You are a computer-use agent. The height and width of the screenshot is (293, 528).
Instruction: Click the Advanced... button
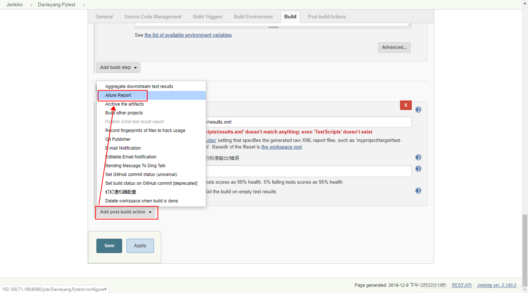click(394, 47)
